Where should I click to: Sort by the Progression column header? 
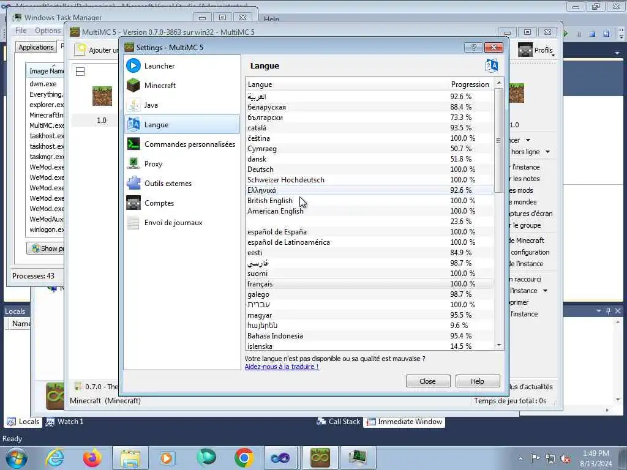[470, 84]
